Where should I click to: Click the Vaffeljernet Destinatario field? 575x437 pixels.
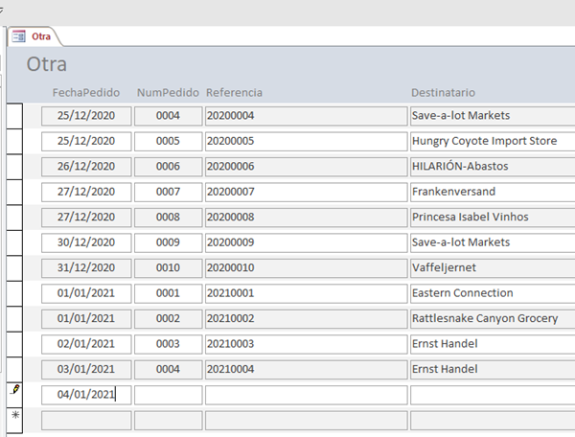coord(491,267)
